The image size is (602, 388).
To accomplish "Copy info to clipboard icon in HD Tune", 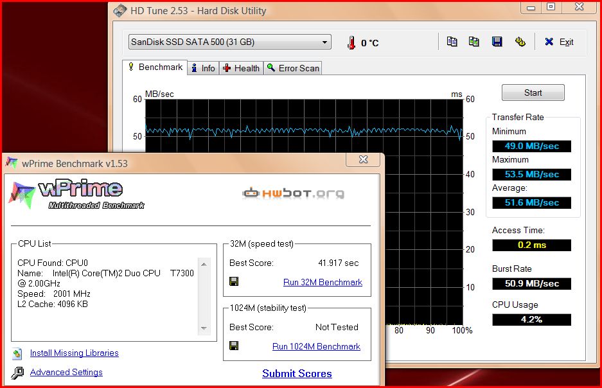I will coord(452,42).
